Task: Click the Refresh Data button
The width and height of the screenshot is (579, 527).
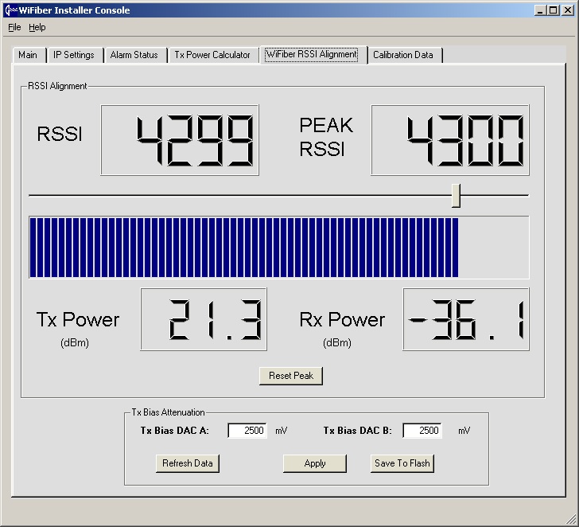Action: 188,463
